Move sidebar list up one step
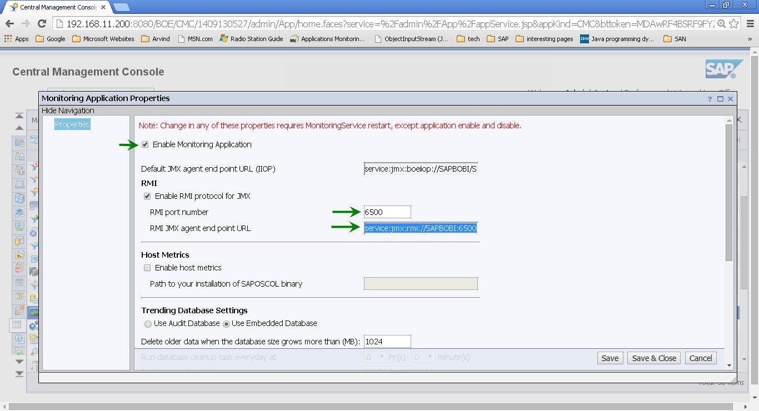The image size is (759, 411). (19, 128)
